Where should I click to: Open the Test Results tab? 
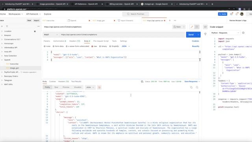76,82
